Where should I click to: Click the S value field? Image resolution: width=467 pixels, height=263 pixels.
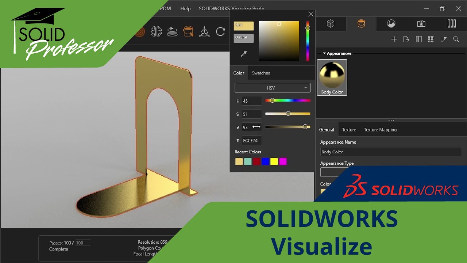(x=252, y=114)
